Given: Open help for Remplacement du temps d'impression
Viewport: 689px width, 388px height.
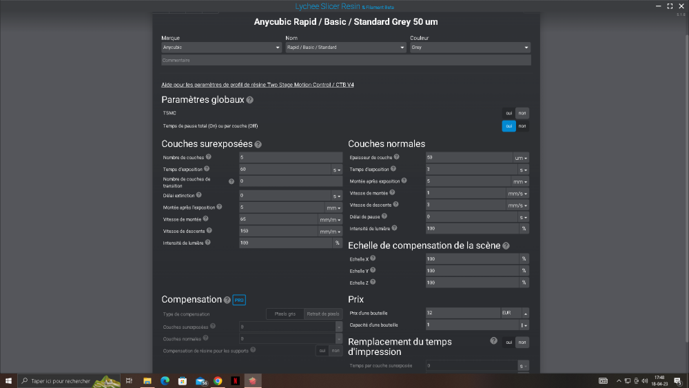Looking at the screenshot, I should [493, 341].
